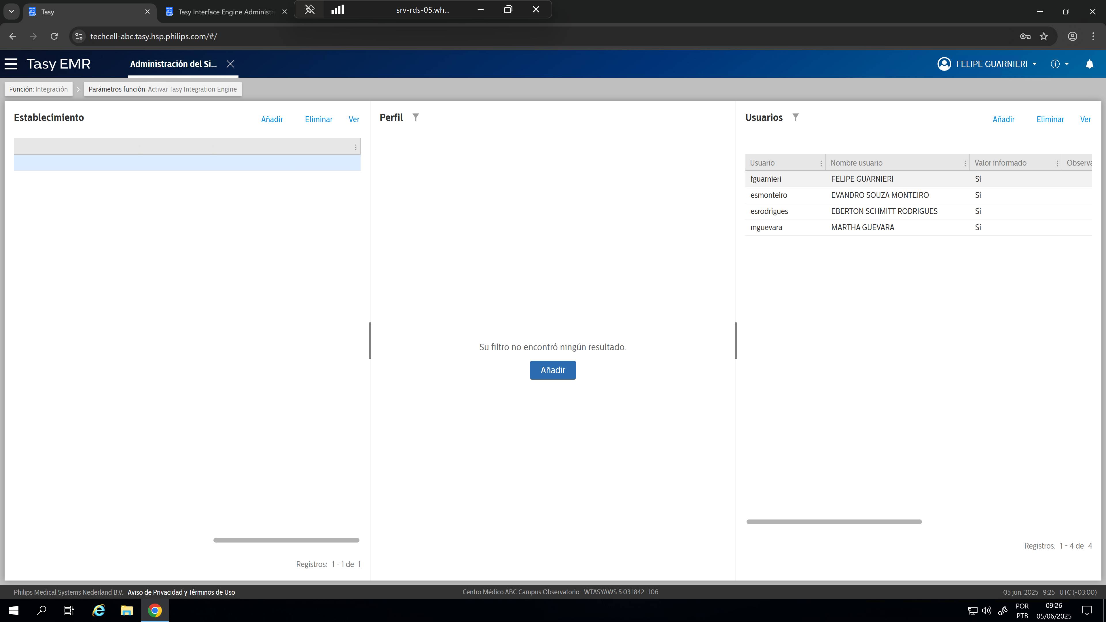
Task: Select Parámetros función breadcrumb
Action: click(x=163, y=89)
